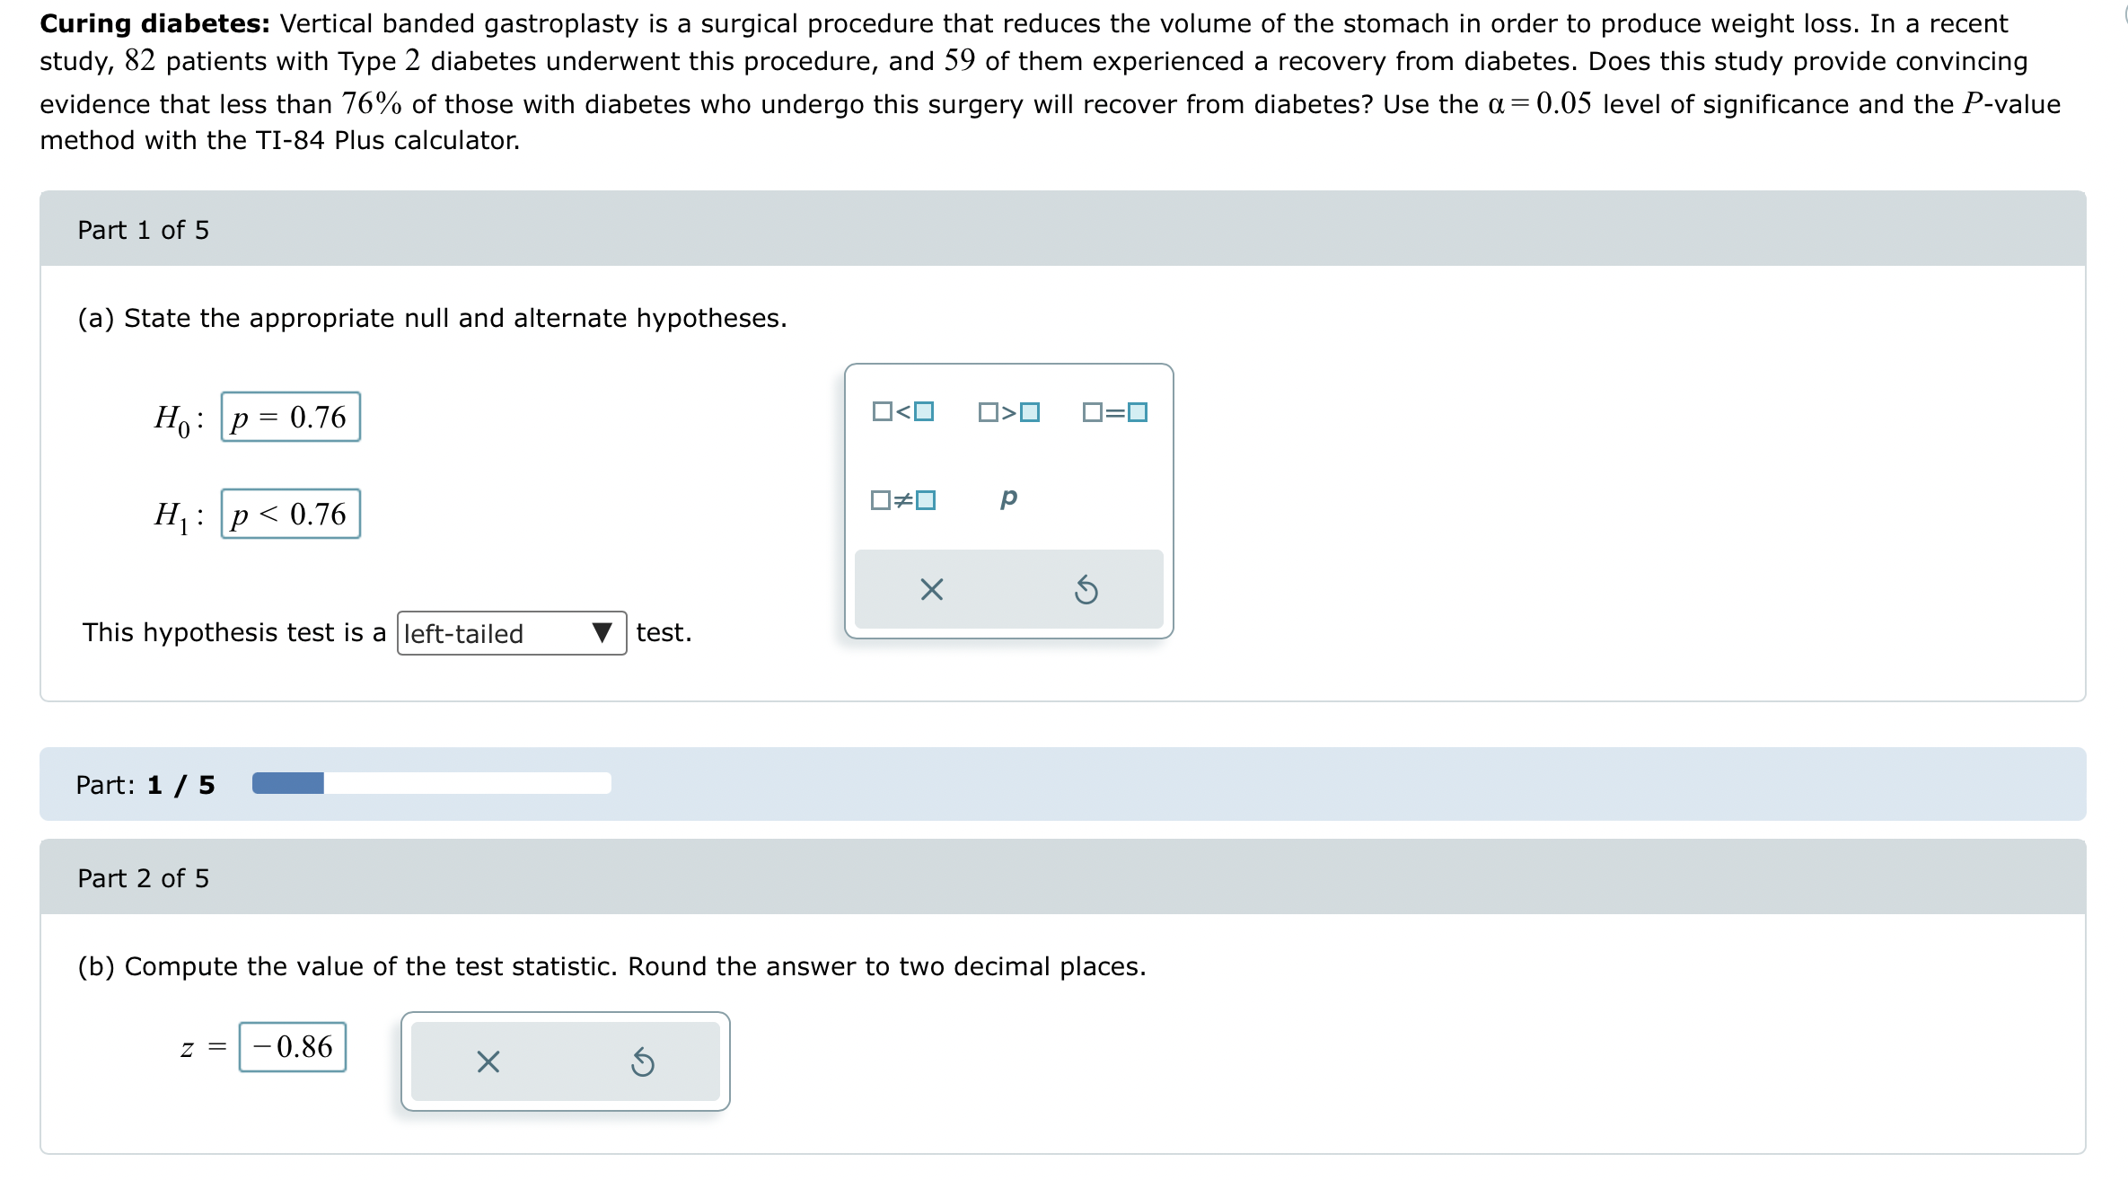The image size is (2128, 1180).
Task: Select the not-equal comparison symbol in the palette
Action: tap(901, 499)
